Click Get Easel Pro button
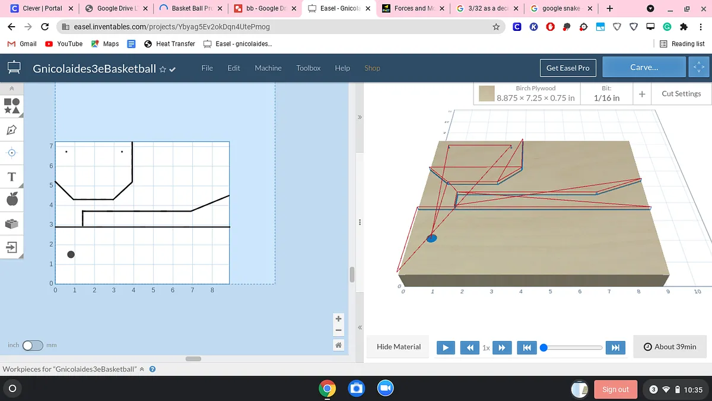The height and width of the screenshot is (401, 712). tap(568, 68)
